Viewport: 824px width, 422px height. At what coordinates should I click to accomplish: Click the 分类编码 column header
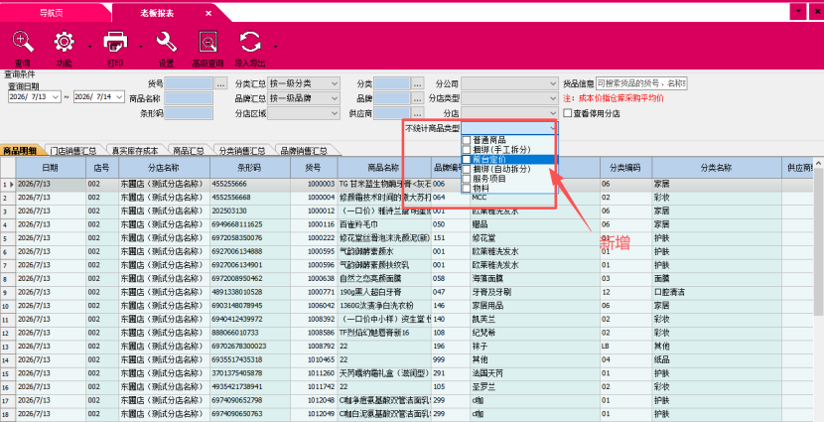pos(625,168)
